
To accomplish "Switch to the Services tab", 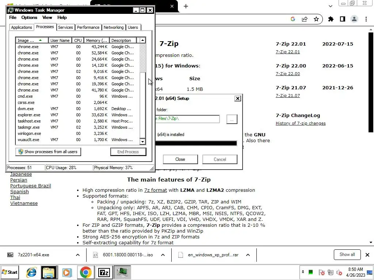I will 65,27.
